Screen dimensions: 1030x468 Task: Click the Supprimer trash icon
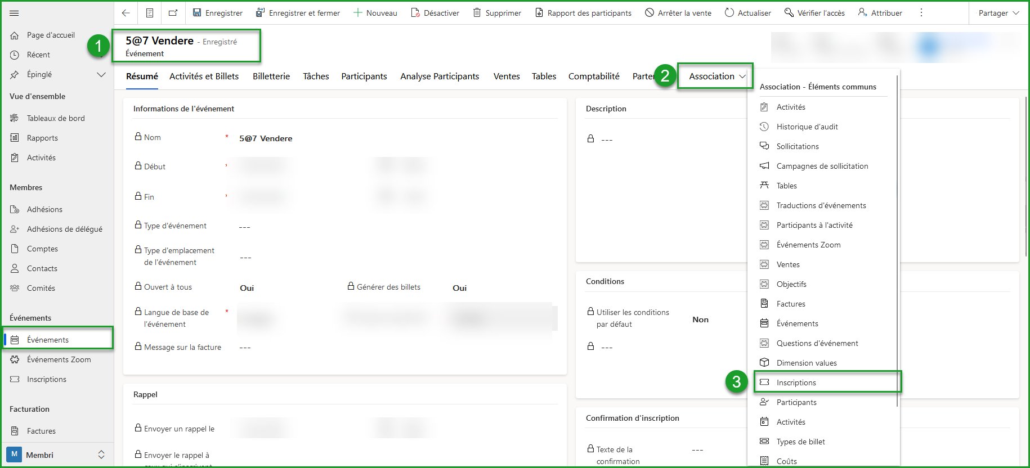(x=477, y=13)
